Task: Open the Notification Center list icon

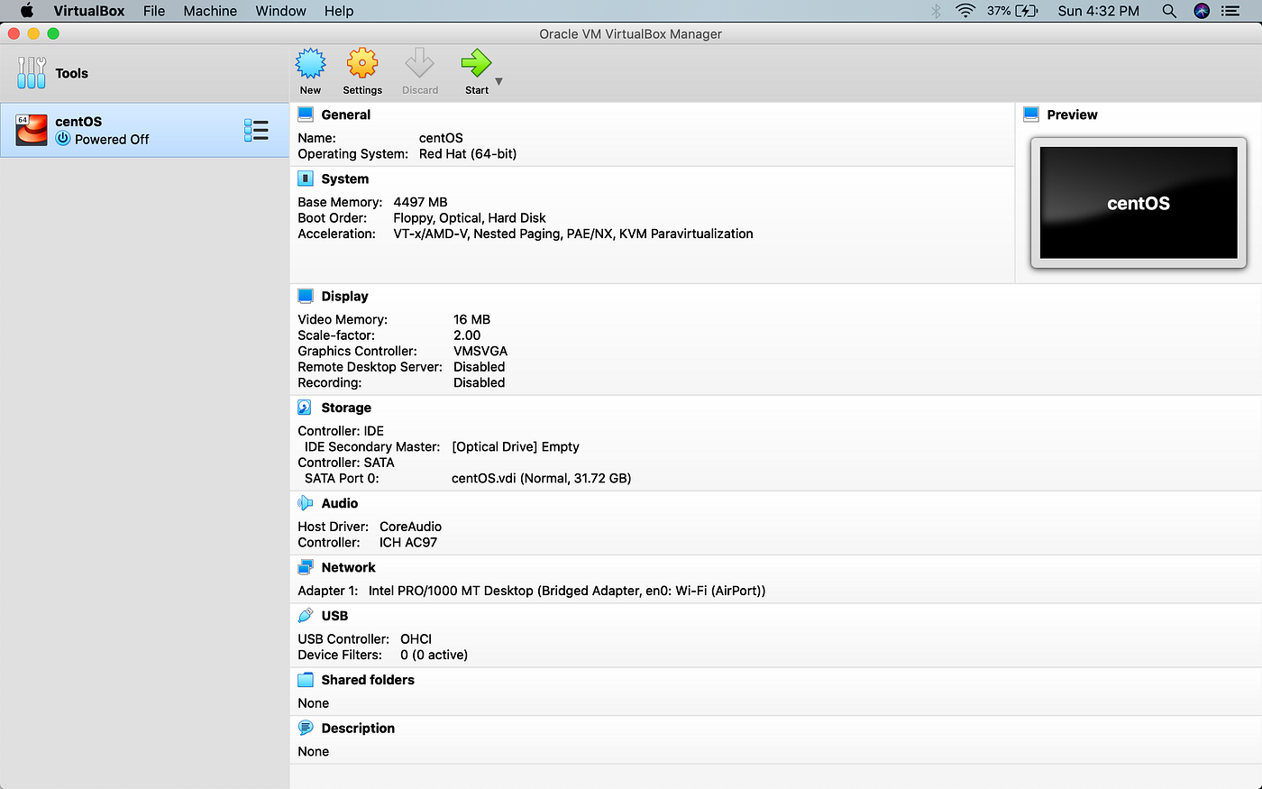Action: tap(1230, 11)
